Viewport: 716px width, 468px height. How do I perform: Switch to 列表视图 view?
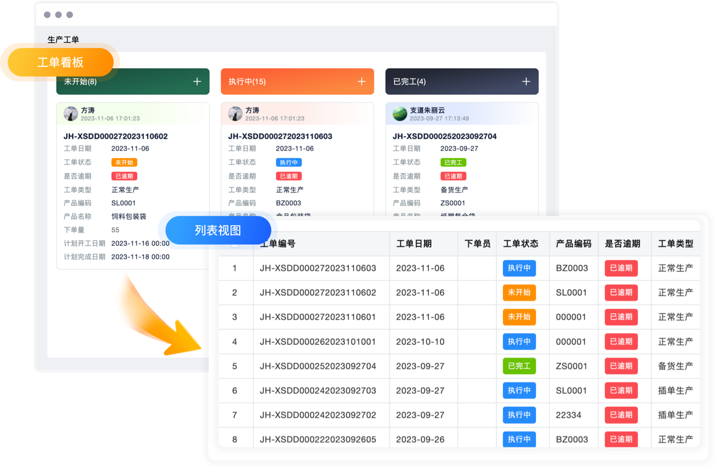pyautogui.click(x=218, y=230)
